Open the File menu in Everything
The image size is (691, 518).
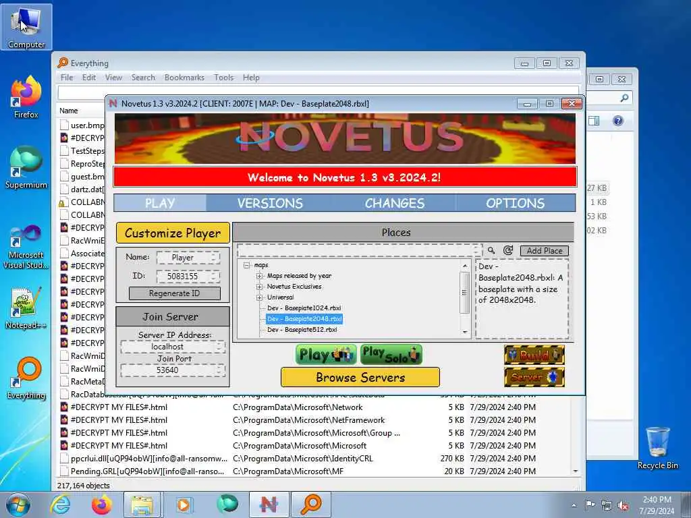(67, 78)
